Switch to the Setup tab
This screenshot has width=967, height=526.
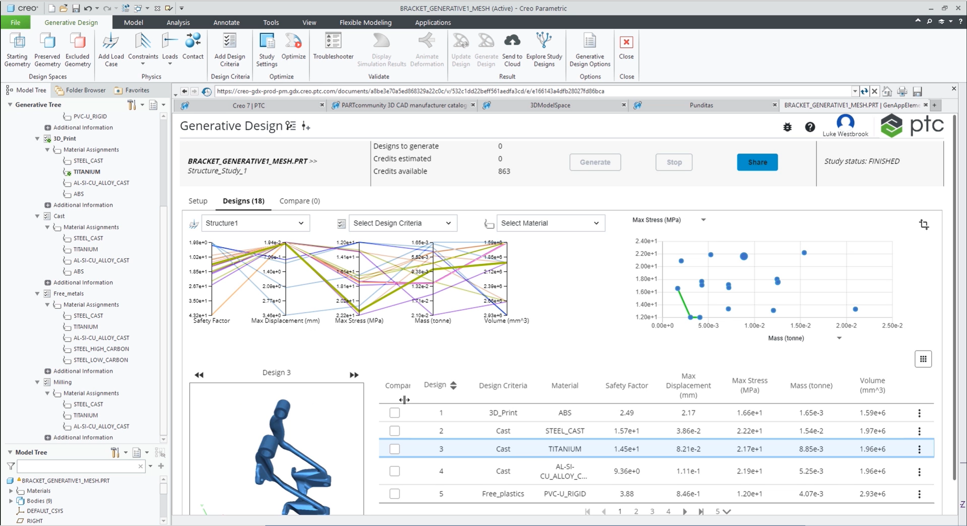click(x=198, y=201)
